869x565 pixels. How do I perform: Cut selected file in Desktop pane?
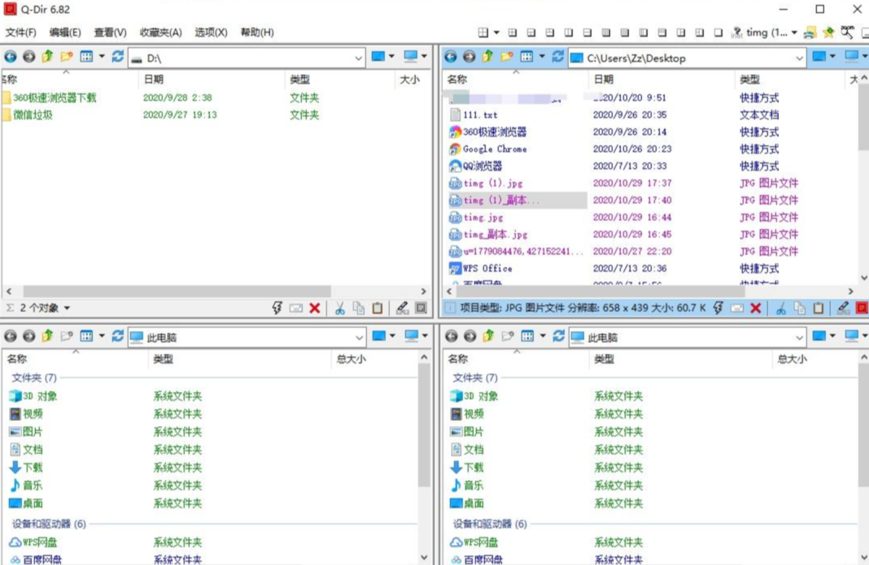pos(781,308)
